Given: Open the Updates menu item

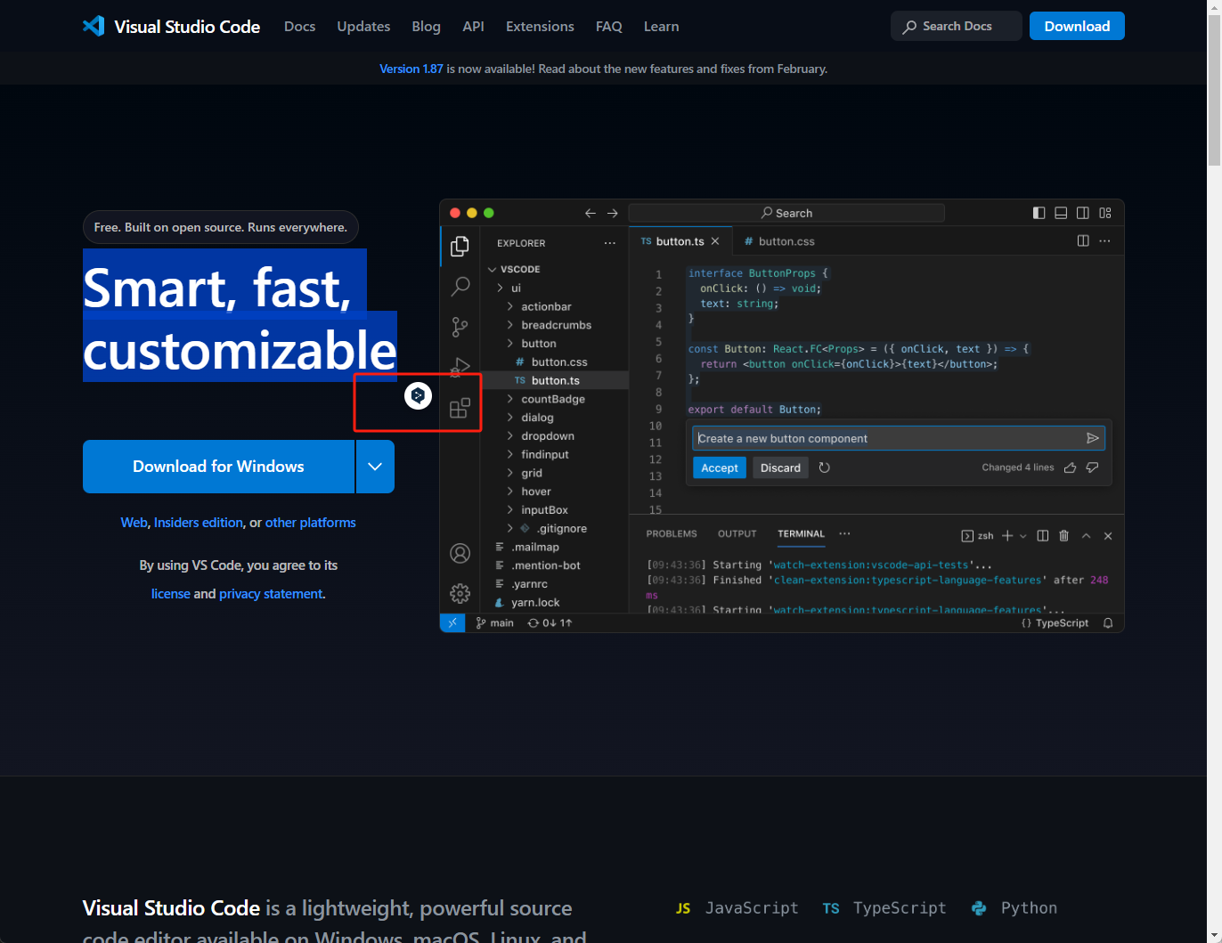Looking at the screenshot, I should [x=363, y=27].
